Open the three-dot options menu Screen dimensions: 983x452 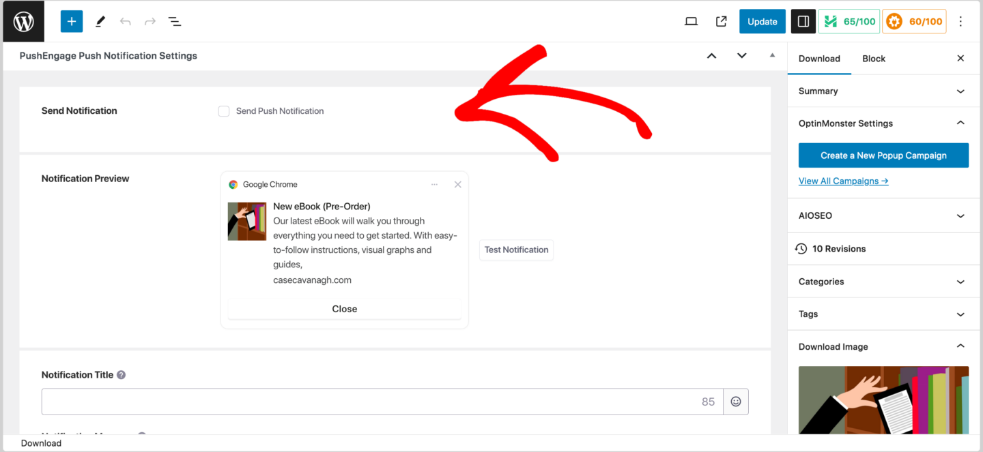tap(960, 21)
